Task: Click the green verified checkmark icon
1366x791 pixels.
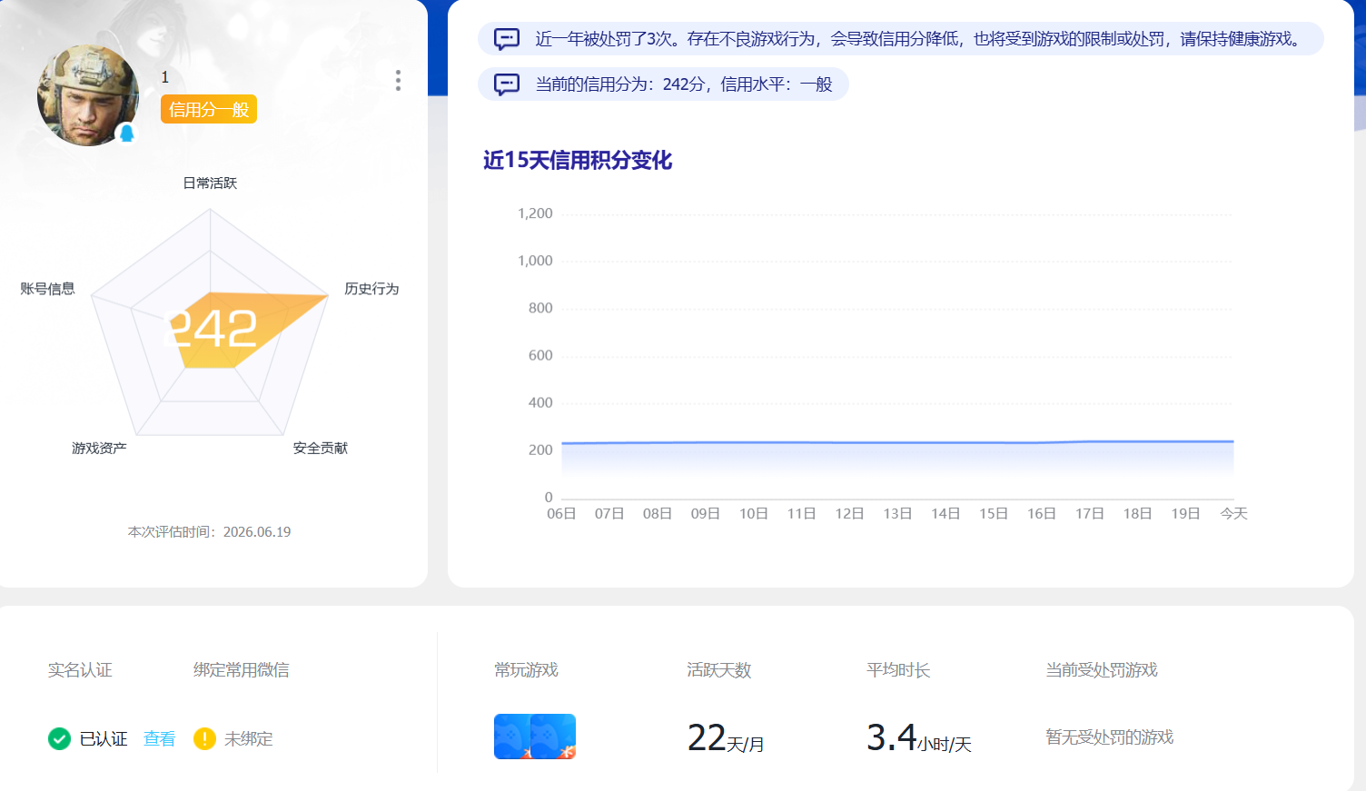Action: click(59, 738)
